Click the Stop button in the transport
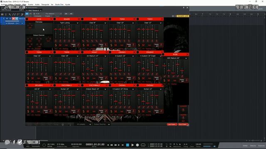The height and width of the screenshot is (149, 266). (x=128, y=145)
